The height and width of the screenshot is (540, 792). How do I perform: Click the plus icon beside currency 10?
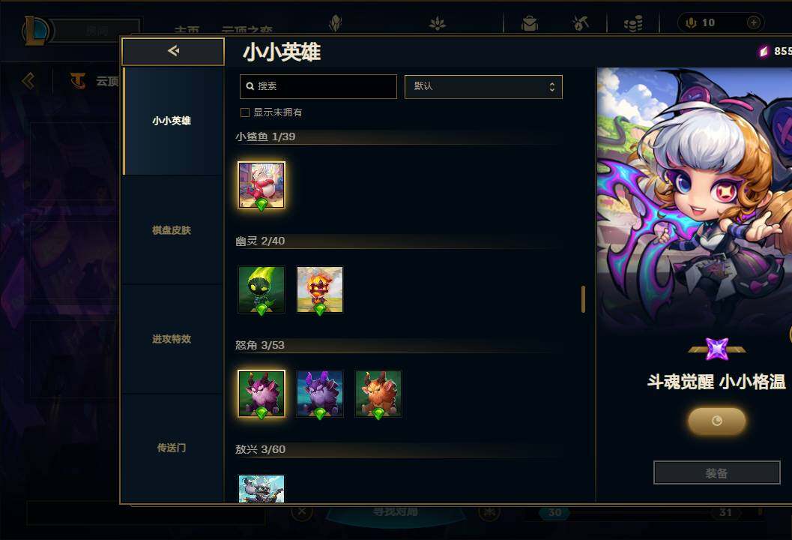point(753,22)
